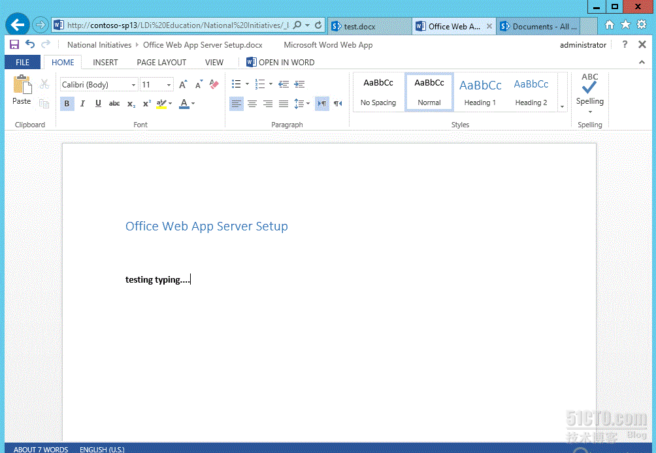Screen dimensions: 656x453
Task: Toggle Subscript formatting
Action: pos(131,103)
